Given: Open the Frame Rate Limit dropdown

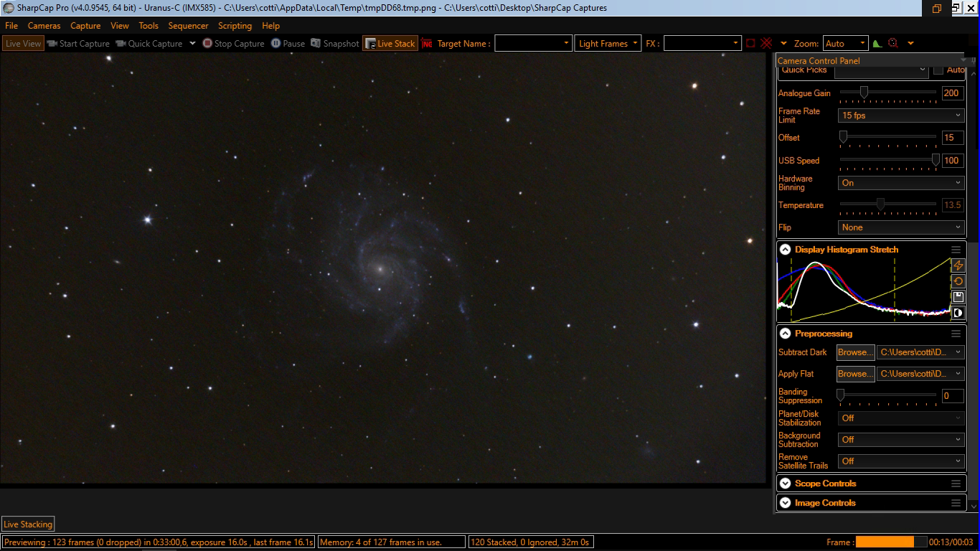Looking at the screenshot, I should point(901,116).
